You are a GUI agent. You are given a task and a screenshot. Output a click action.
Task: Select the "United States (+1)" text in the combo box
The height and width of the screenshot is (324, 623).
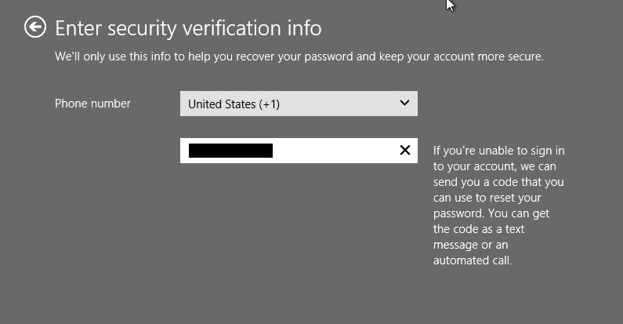click(x=234, y=104)
